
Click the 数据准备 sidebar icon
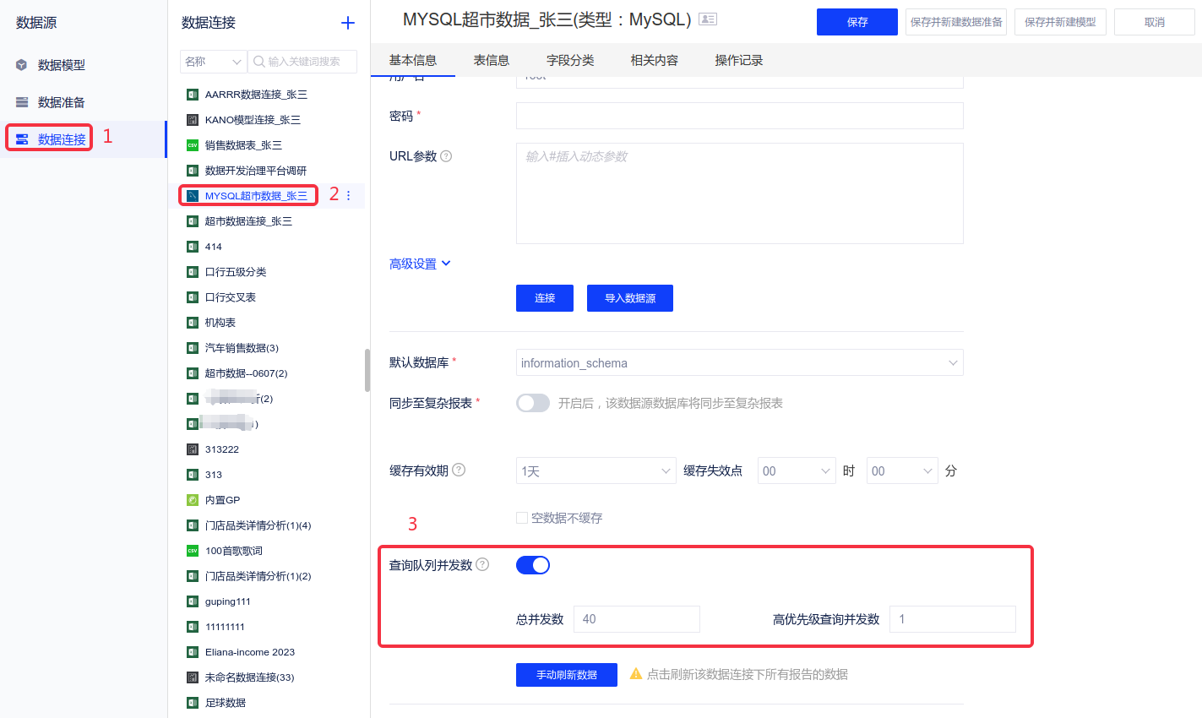(x=22, y=102)
